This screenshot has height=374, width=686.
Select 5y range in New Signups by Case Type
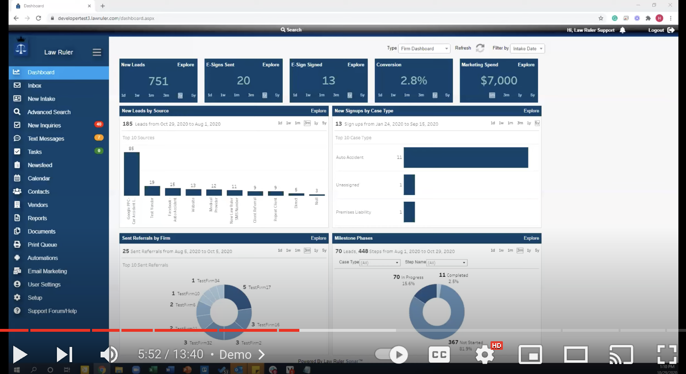538,123
